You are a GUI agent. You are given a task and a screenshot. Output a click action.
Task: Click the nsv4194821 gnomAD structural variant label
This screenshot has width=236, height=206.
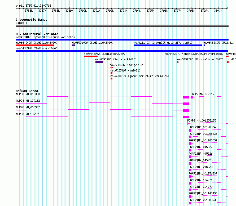(x=45, y=37)
